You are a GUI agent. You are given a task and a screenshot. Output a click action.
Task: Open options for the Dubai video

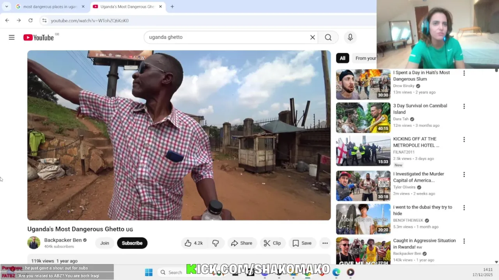pyautogui.click(x=464, y=208)
